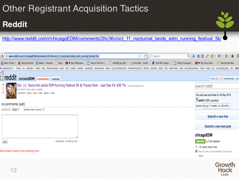
Task: Click the search reddit input field
Action: [x=217, y=86]
